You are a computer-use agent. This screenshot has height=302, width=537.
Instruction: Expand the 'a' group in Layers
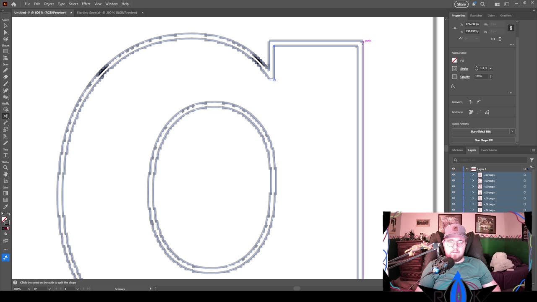[473, 187]
